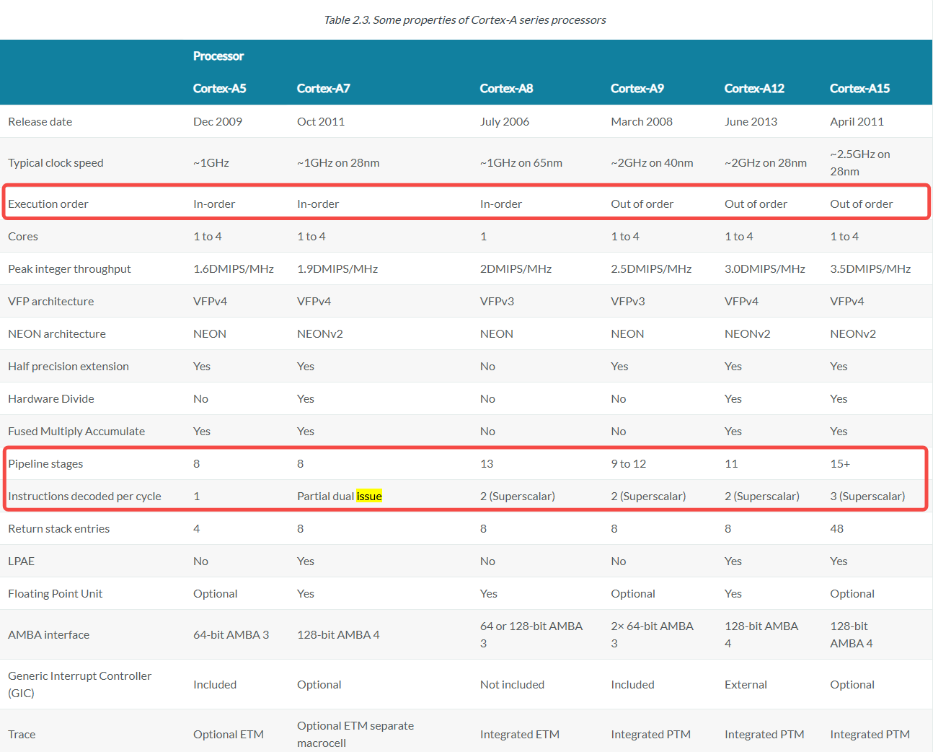This screenshot has width=933, height=752.
Task: Select the 'Processor' header label
Action: click(218, 56)
